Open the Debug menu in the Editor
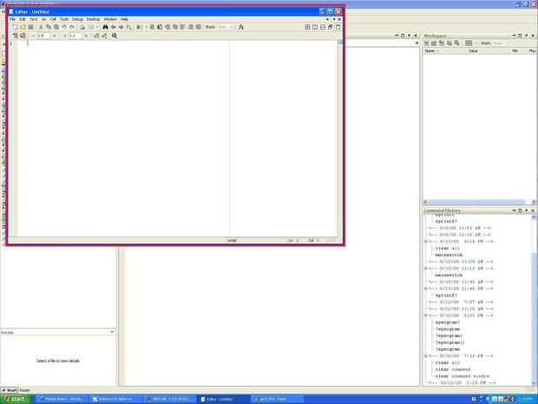Image resolution: width=538 pixels, height=404 pixels. coord(77,19)
